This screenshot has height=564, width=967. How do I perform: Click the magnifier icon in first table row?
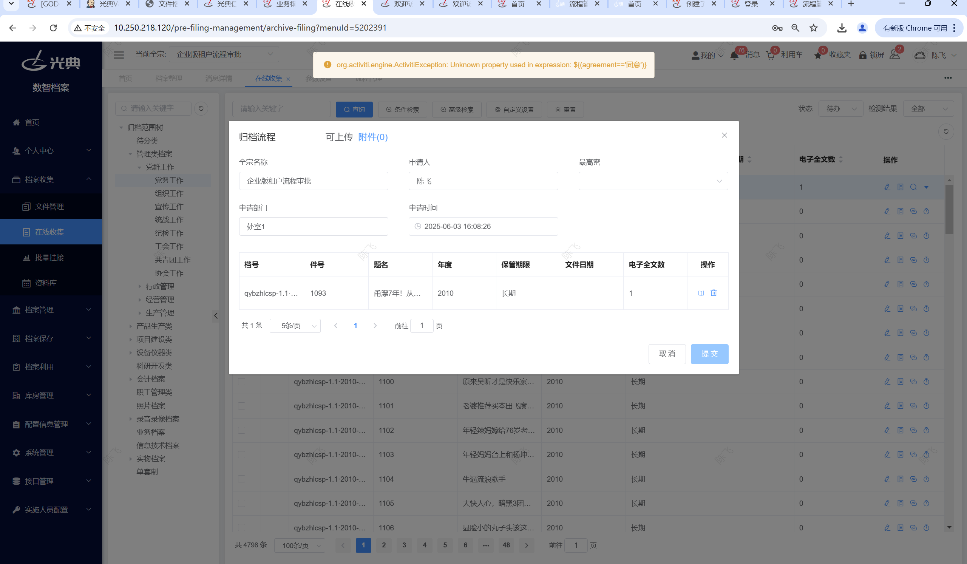[913, 187]
